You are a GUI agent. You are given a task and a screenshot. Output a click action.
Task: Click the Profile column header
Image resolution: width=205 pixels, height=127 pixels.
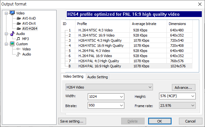tap(102, 24)
